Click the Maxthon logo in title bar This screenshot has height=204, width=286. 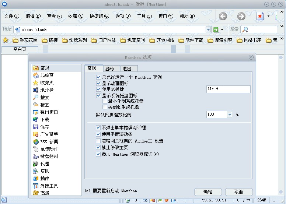click(x=4, y=4)
